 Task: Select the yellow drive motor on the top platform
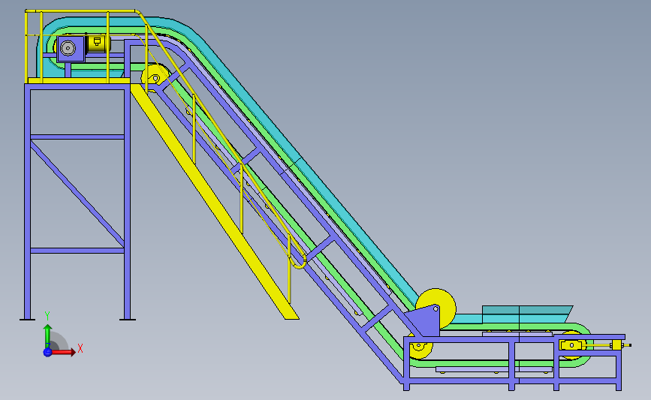98,44
